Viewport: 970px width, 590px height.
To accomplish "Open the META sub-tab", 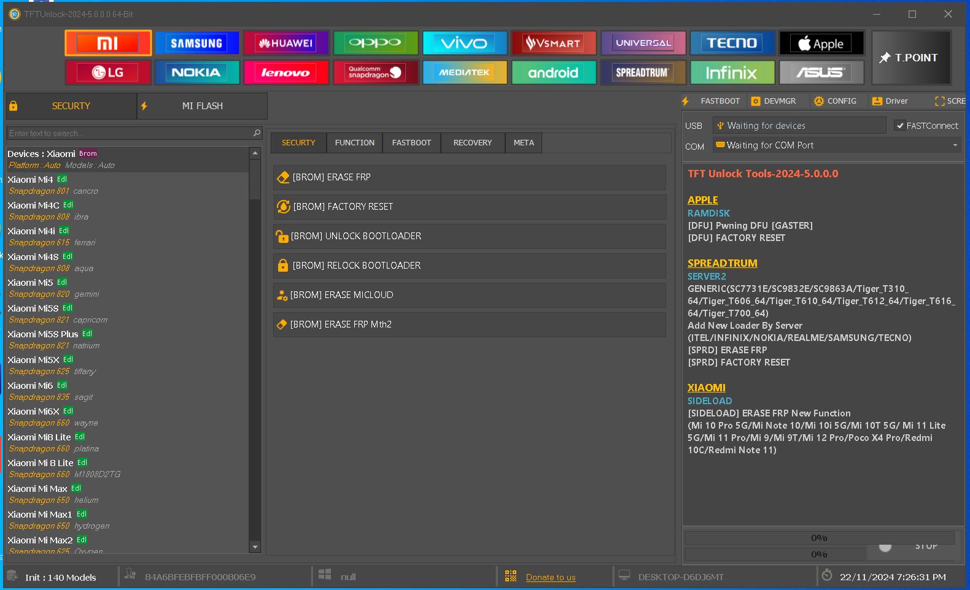I will point(524,143).
